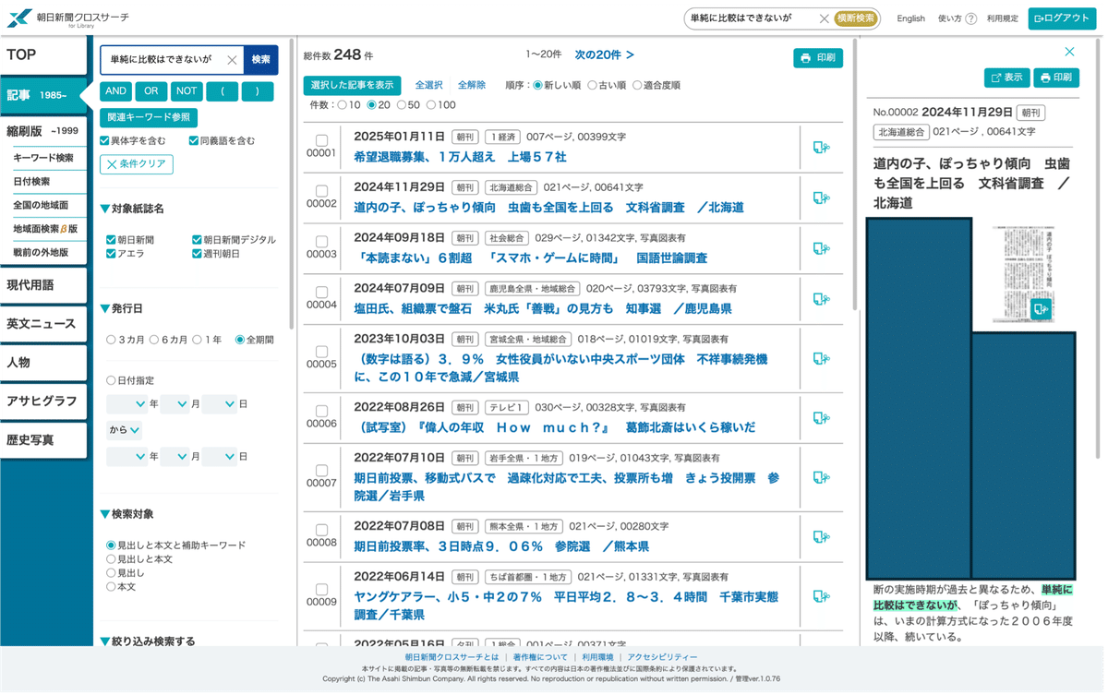This screenshot has height=695, width=1108.
Task: Collapse 対象紙誌名 section
Action: (132, 210)
